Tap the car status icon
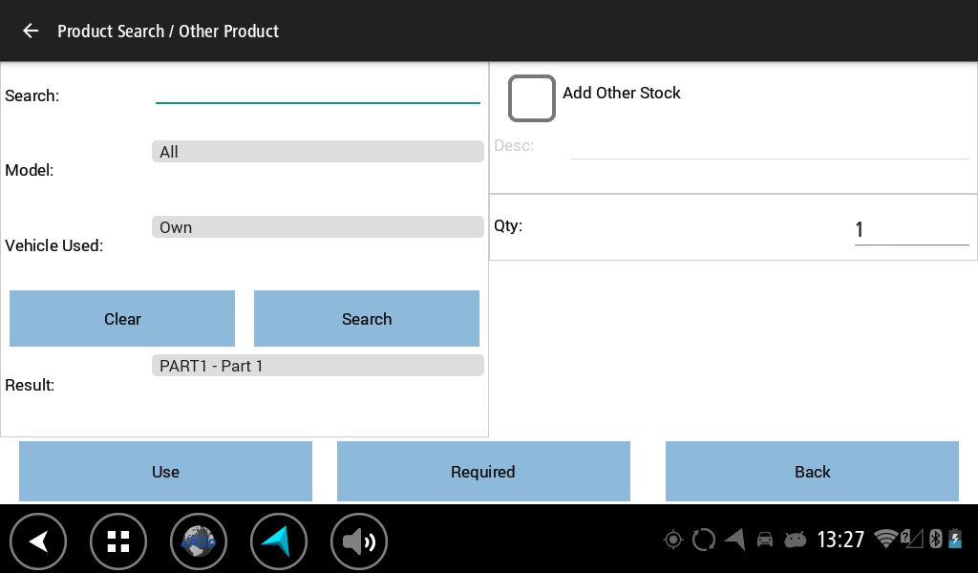The height and width of the screenshot is (573, 978). 765,540
